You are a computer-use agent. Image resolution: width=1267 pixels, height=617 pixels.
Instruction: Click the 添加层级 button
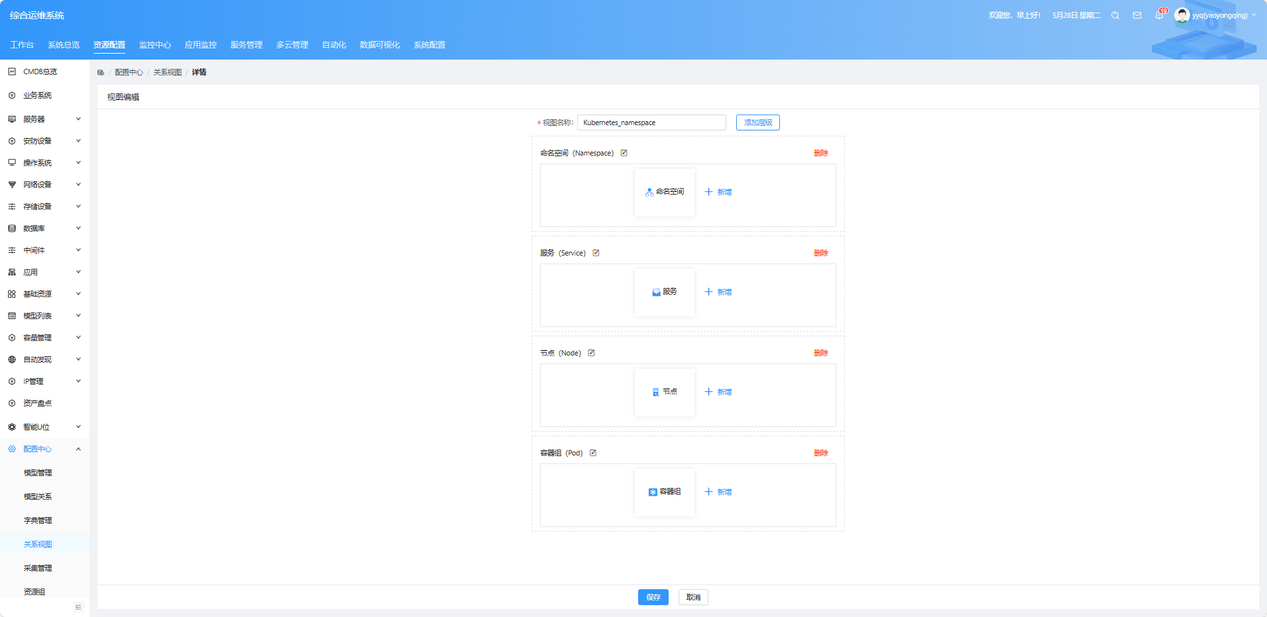[x=758, y=122]
